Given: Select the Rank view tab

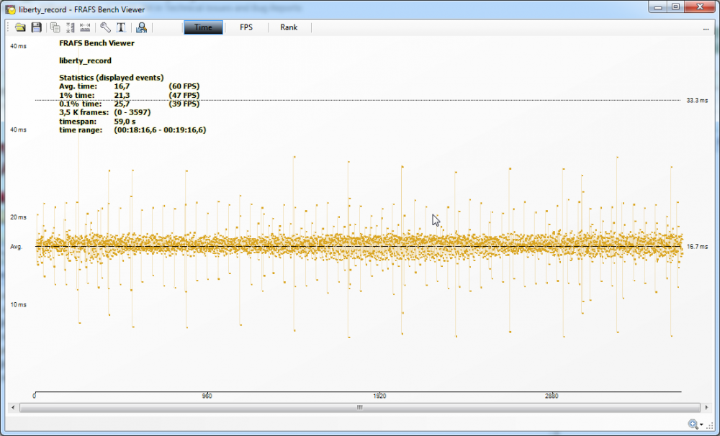Looking at the screenshot, I should [289, 27].
